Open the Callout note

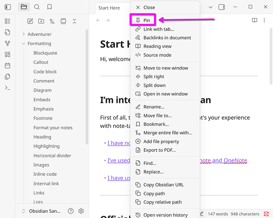(41, 62)
